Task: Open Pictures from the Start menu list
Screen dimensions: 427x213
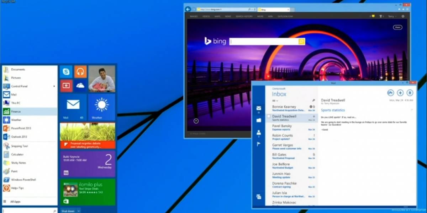Action: click(x=30, y=78)
